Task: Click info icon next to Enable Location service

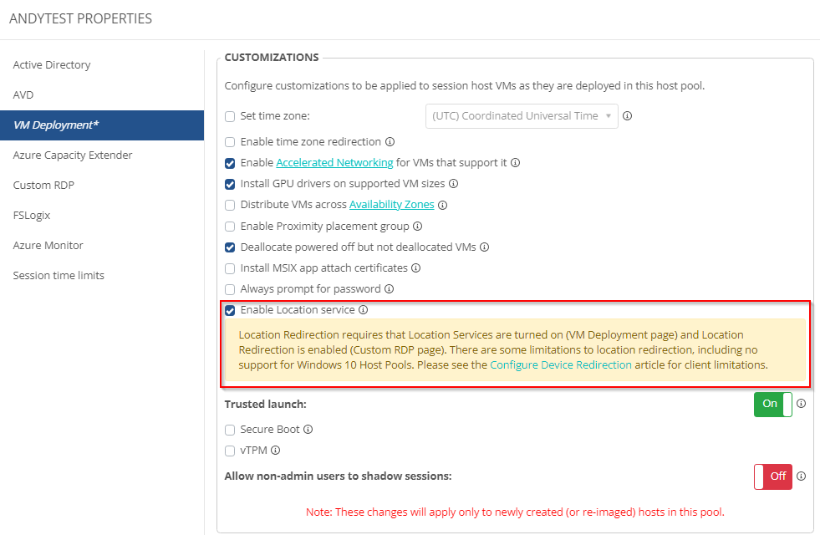Action: point(363,310)
